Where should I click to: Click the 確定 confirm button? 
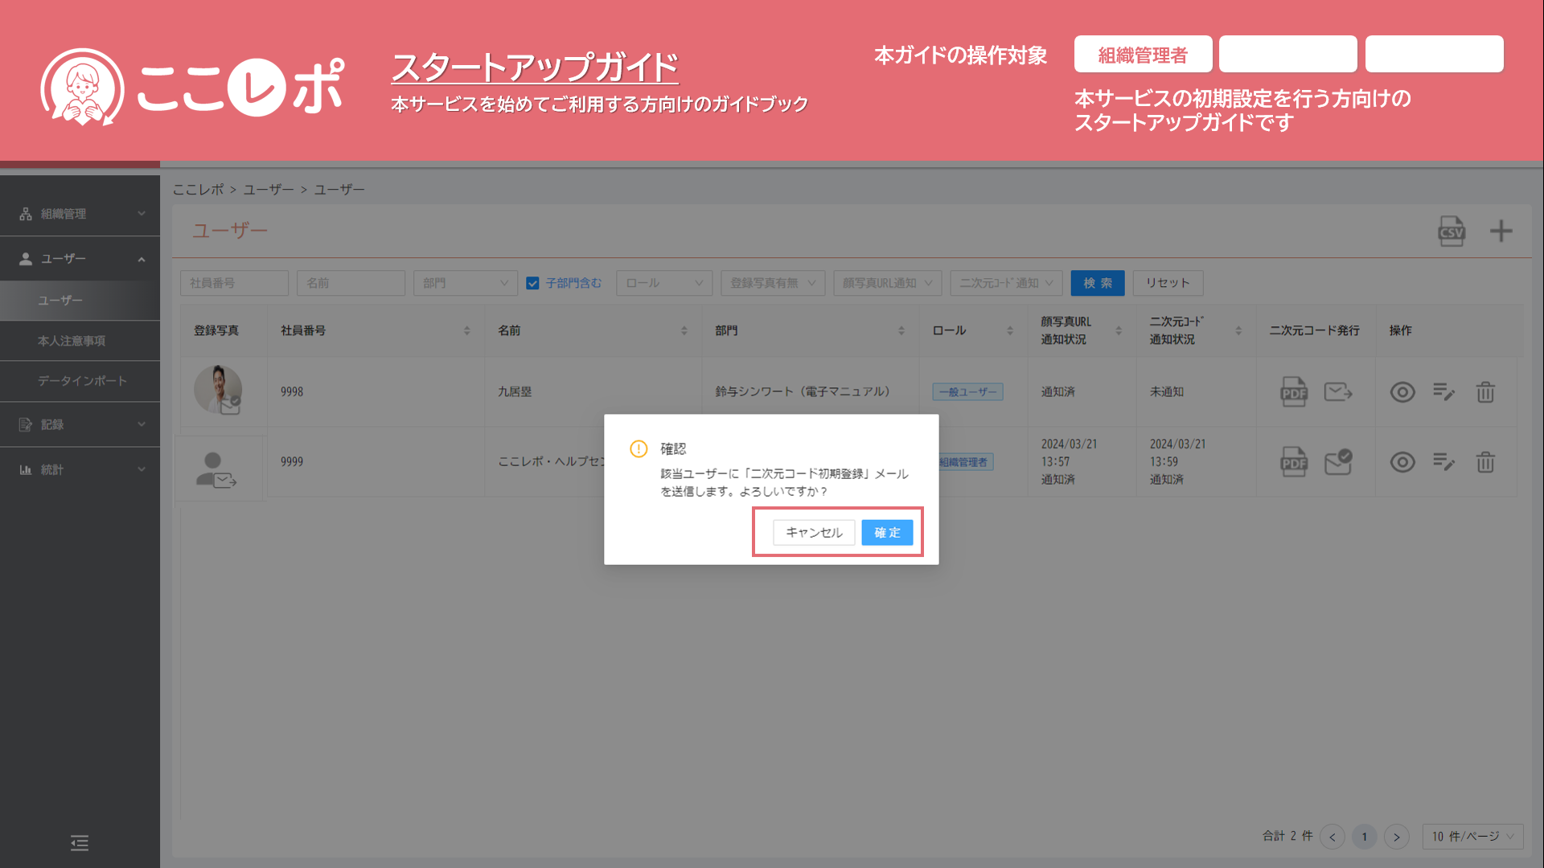click(887, 533)
